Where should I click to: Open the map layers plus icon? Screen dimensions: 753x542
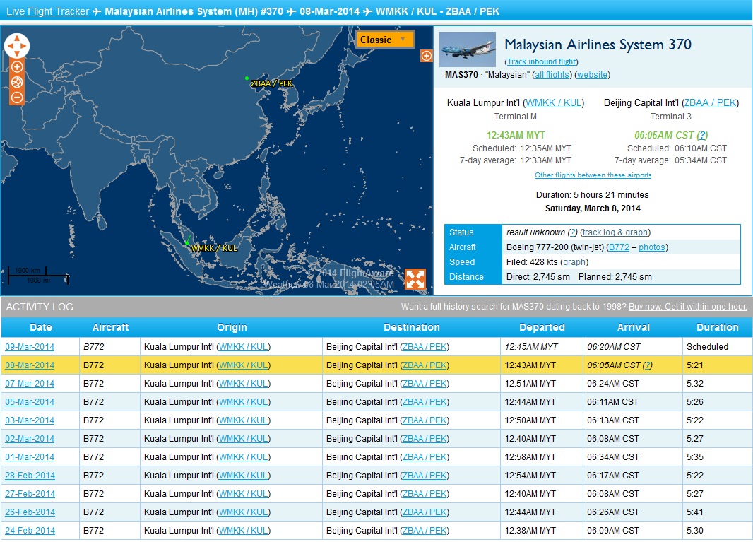[x=426, y=56]
